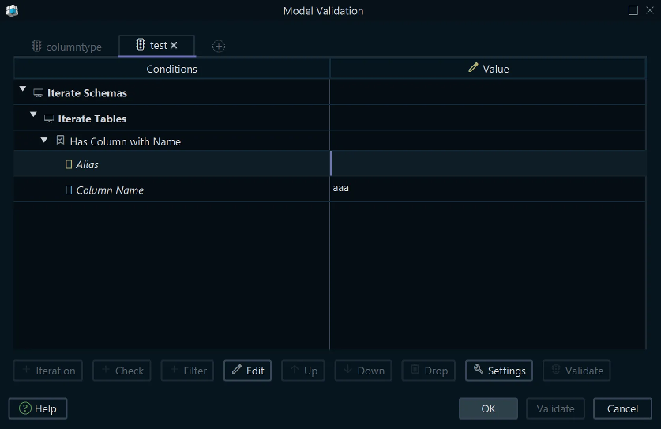Click the pencil icon on Edit button
Image resolution: width=661 pixels, height=429 pixels.
point(237,369)
